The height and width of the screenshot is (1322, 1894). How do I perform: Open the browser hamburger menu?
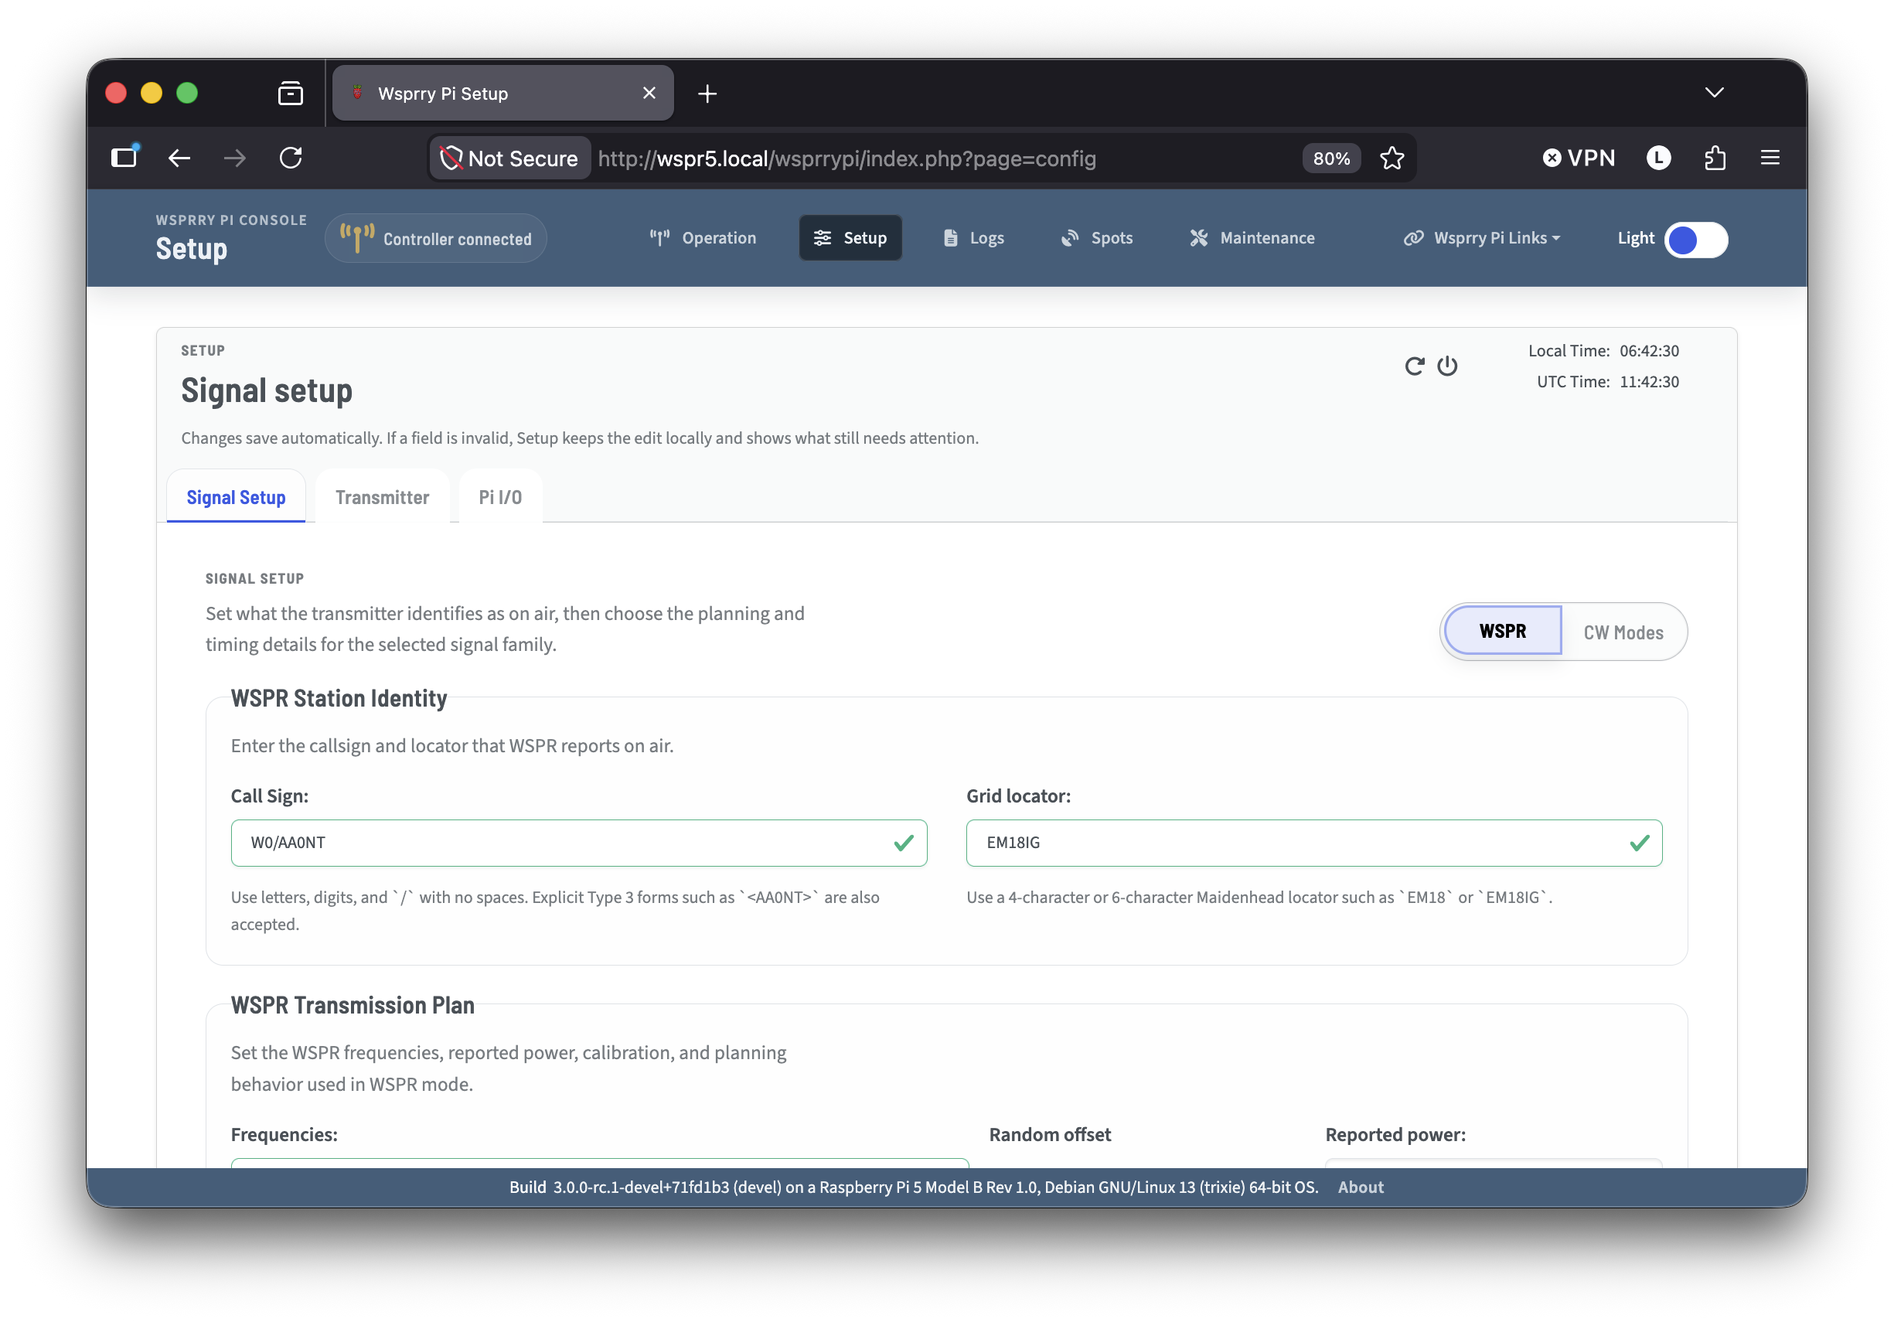(1770, 158)
